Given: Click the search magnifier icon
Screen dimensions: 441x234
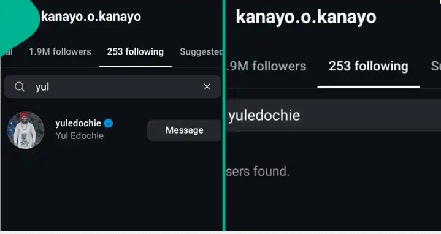Looking at the screenshot, I should 20,87.
